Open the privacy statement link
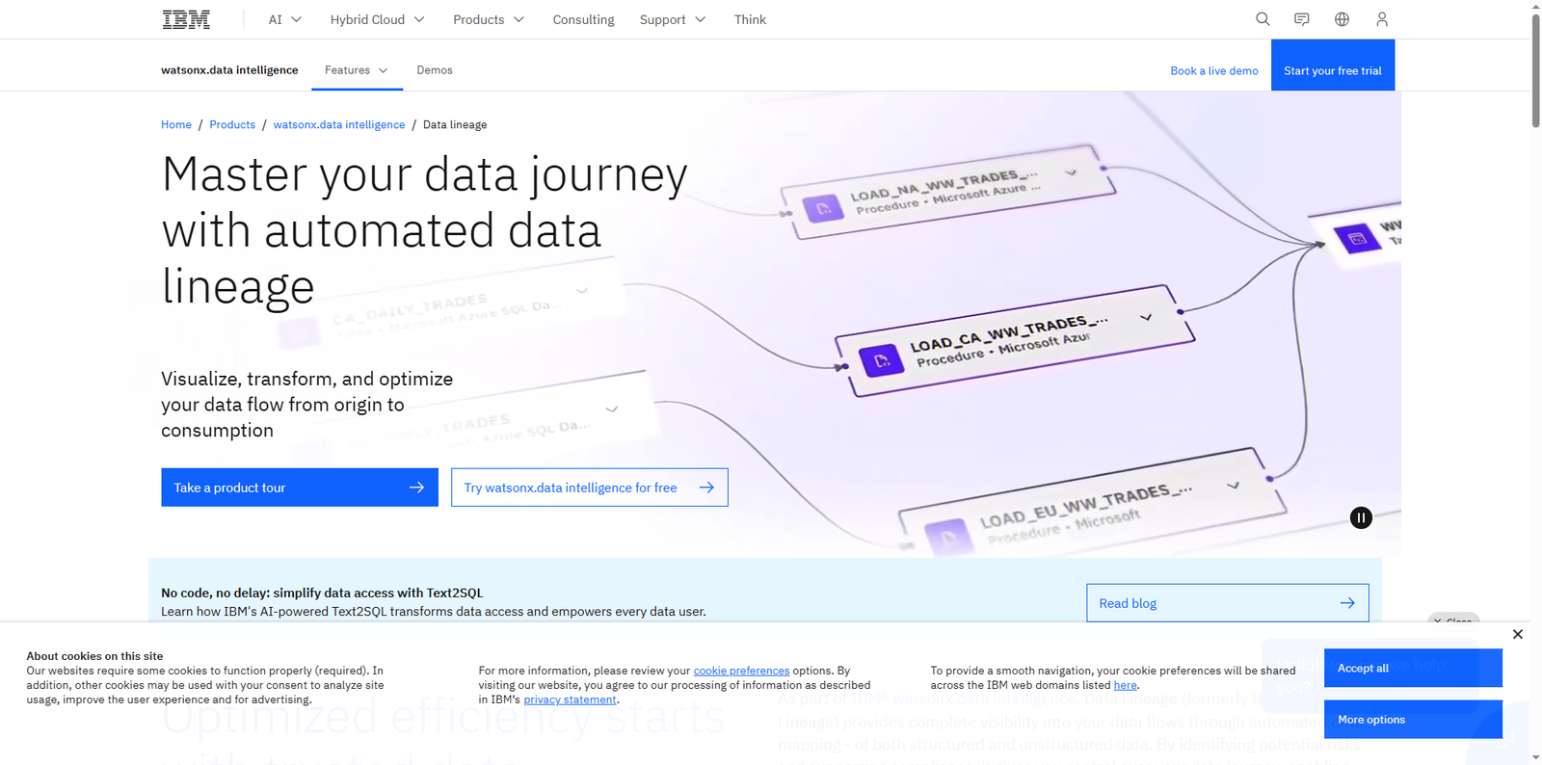1542x765 pixels. 571,700
